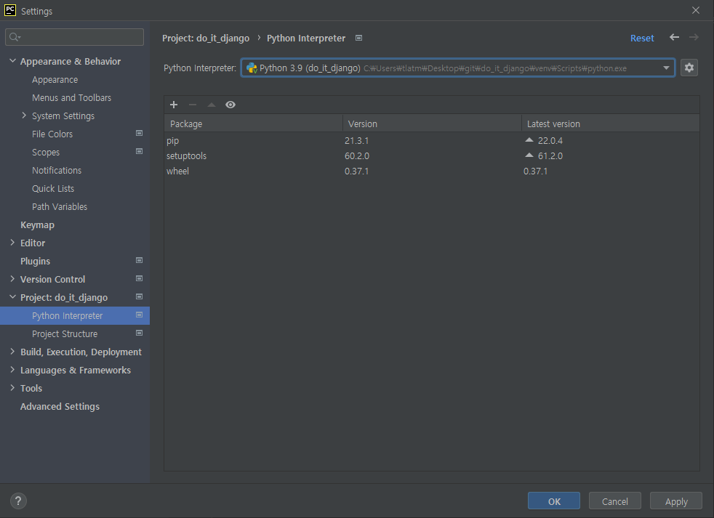Image resolution: width=714 pixels, height=518 pixels.
Task: Open the Python Interpreter dropdown
Action: (666, 68)
